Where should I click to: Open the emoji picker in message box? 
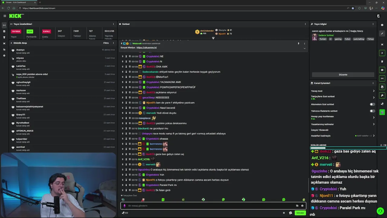[302, 206]
